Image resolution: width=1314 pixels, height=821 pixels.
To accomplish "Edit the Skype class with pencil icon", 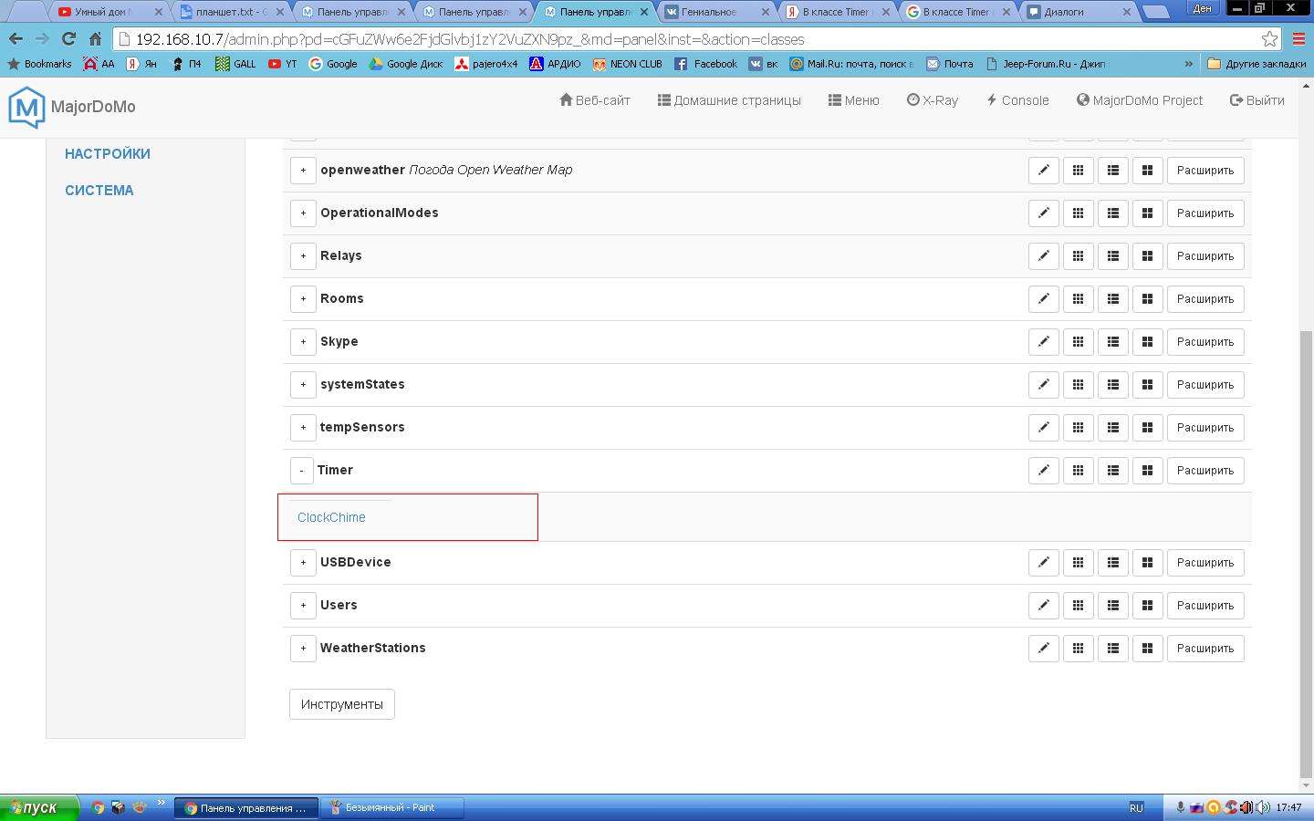I will pos(1044,342).
